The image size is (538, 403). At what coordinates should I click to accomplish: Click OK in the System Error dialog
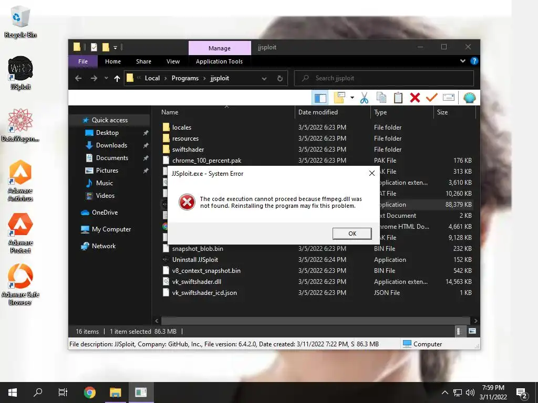pyautogui.click(x=352, y=234)
